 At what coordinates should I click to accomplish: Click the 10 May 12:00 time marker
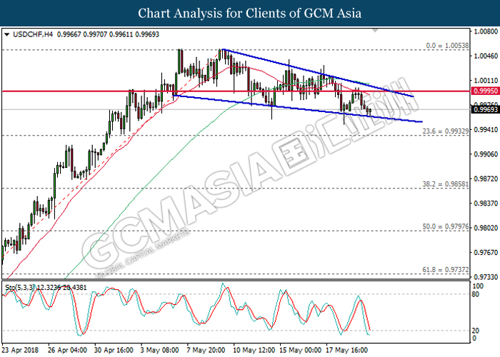[254, 350]
